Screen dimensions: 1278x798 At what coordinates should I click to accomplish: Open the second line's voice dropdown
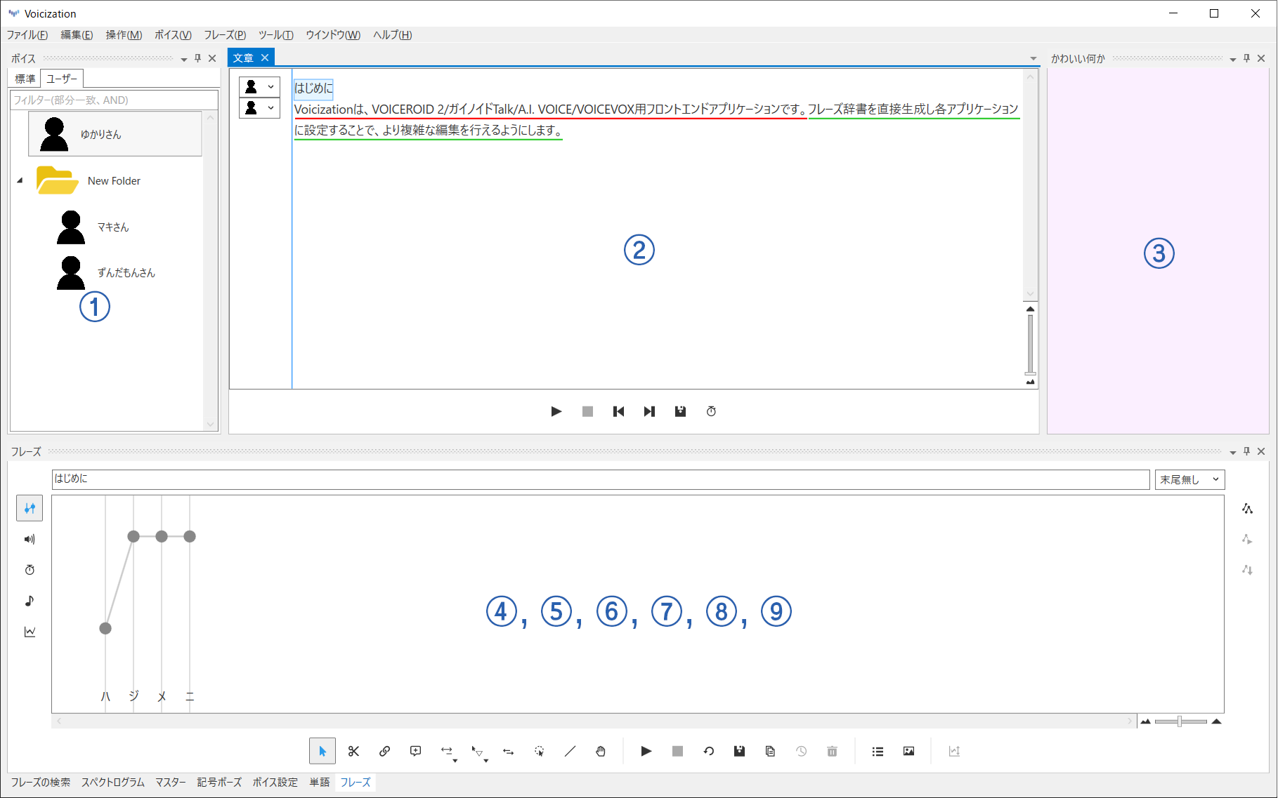pos(260,108)
